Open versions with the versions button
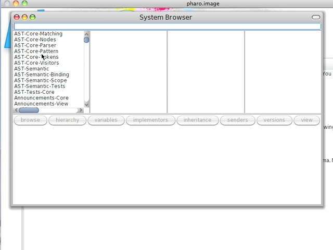Screen dimensions: 333x250 click(x=274, y=120)
